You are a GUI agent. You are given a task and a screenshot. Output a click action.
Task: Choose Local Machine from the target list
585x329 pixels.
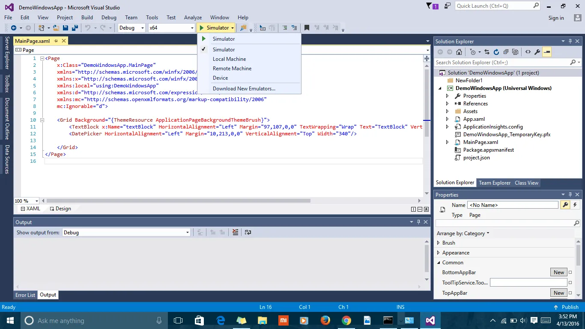[229, 59]
